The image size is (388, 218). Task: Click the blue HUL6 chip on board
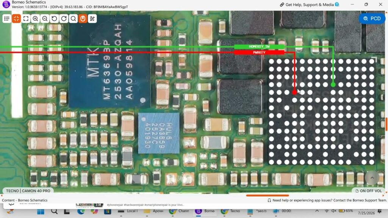(159, 133)
